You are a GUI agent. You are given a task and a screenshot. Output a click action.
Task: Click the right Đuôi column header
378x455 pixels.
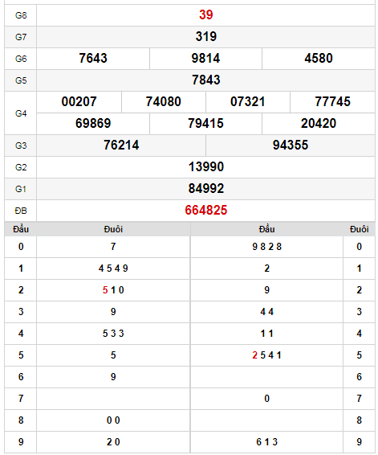point(359,229)
